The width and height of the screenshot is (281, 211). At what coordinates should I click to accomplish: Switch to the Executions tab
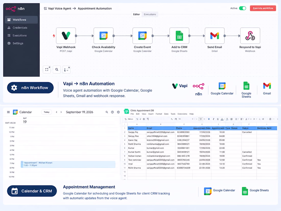(x=150, y=14)
